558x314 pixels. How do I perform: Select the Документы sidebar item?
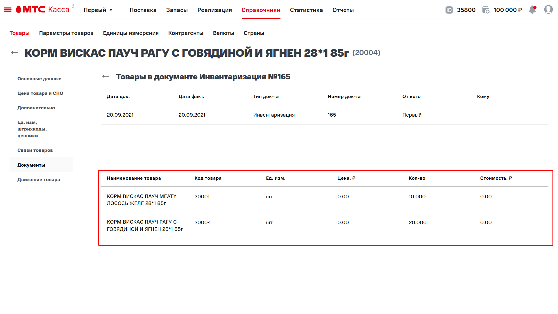[x=41, y=165]
